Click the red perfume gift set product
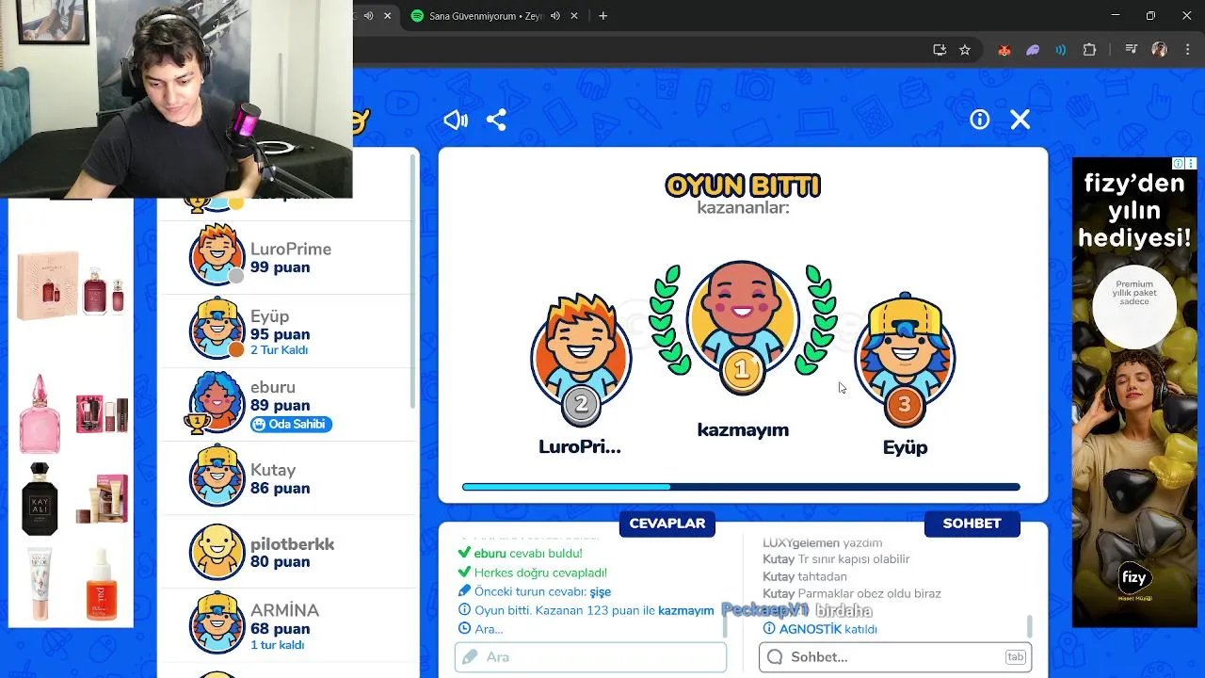The image size is (1205, 678). tap(71, 283)
